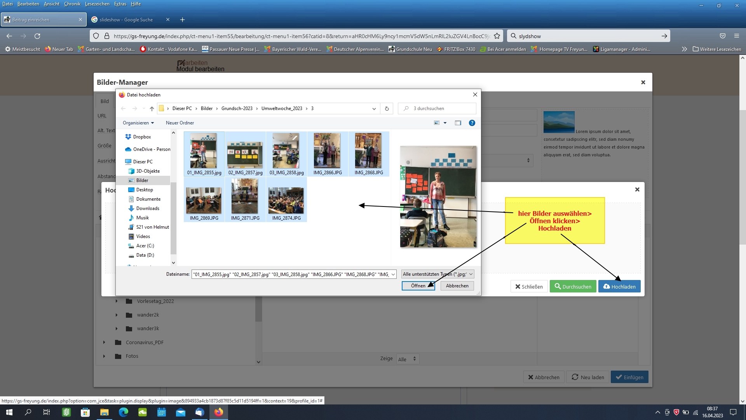Open the Organisieren dropdown menu
746x420 pixels.
click(138, 123)
